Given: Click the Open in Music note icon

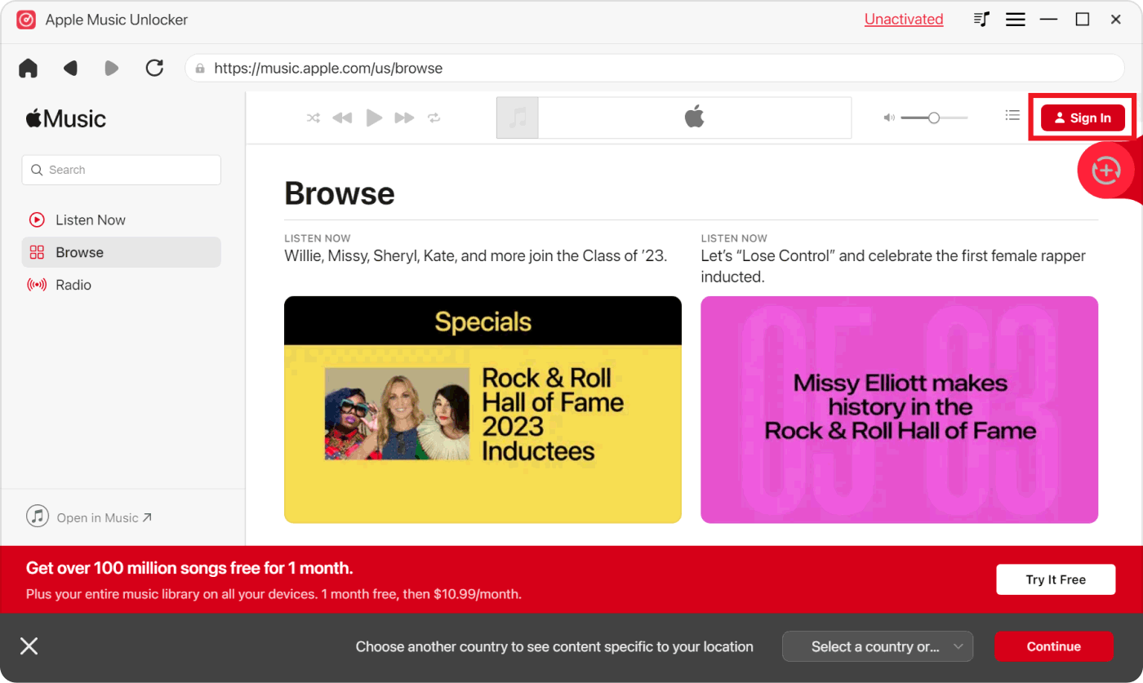Looking at the screenshot, I should pyautogui.click(x=38, y=516).
